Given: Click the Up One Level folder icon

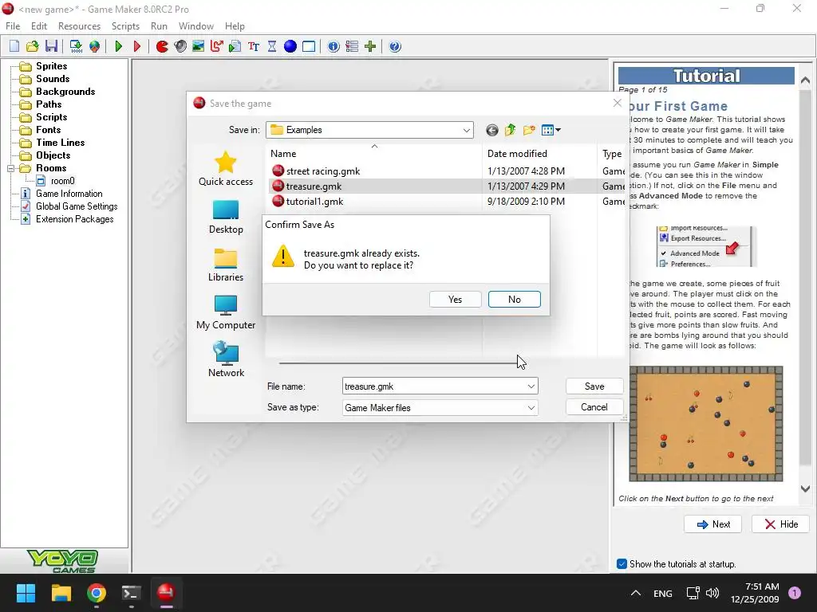Looking at the screenshot, I should tap(510, 130).
